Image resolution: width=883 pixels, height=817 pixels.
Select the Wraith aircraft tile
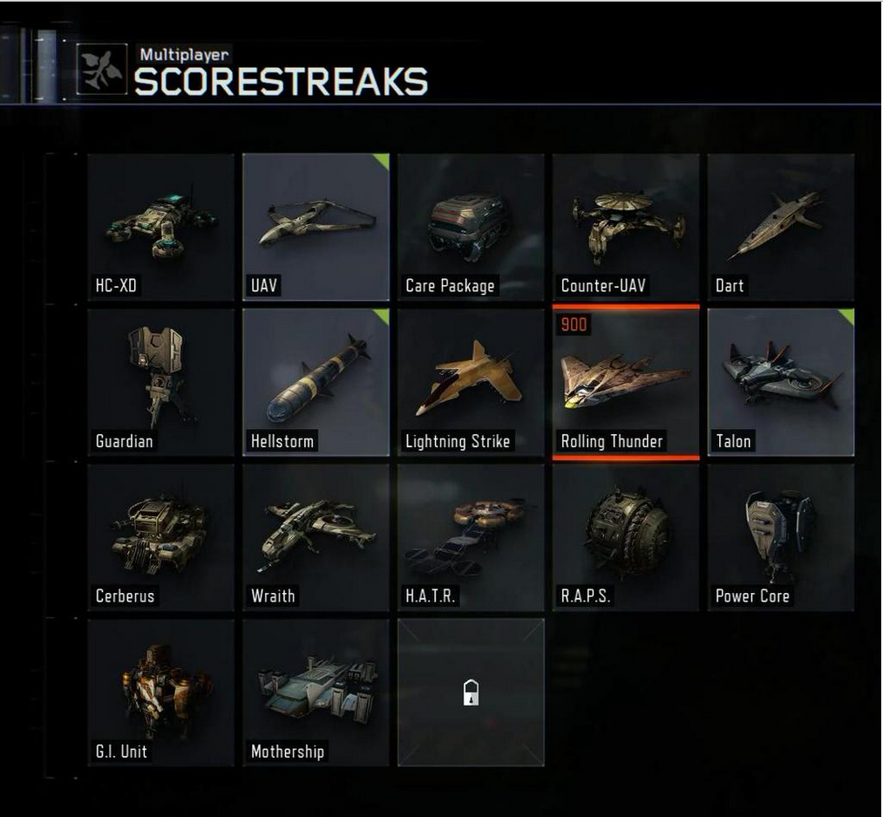click(x=316, y=537)
